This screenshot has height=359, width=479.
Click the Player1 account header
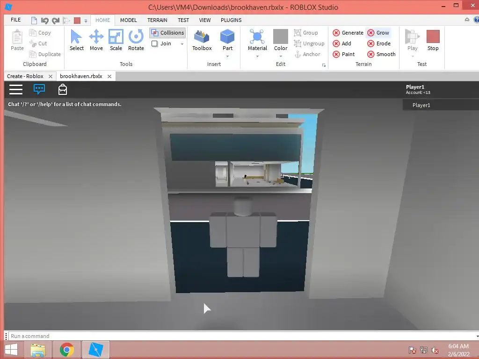[x=418, y=89]
